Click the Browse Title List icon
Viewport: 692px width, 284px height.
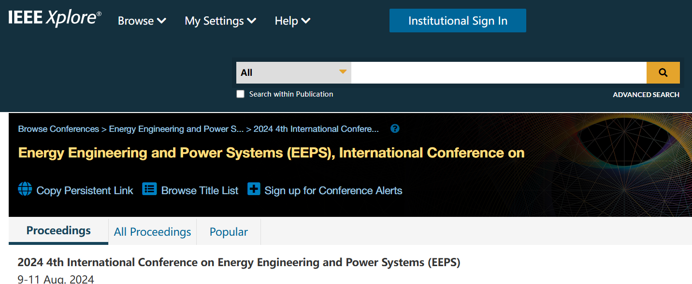(149, 189)
